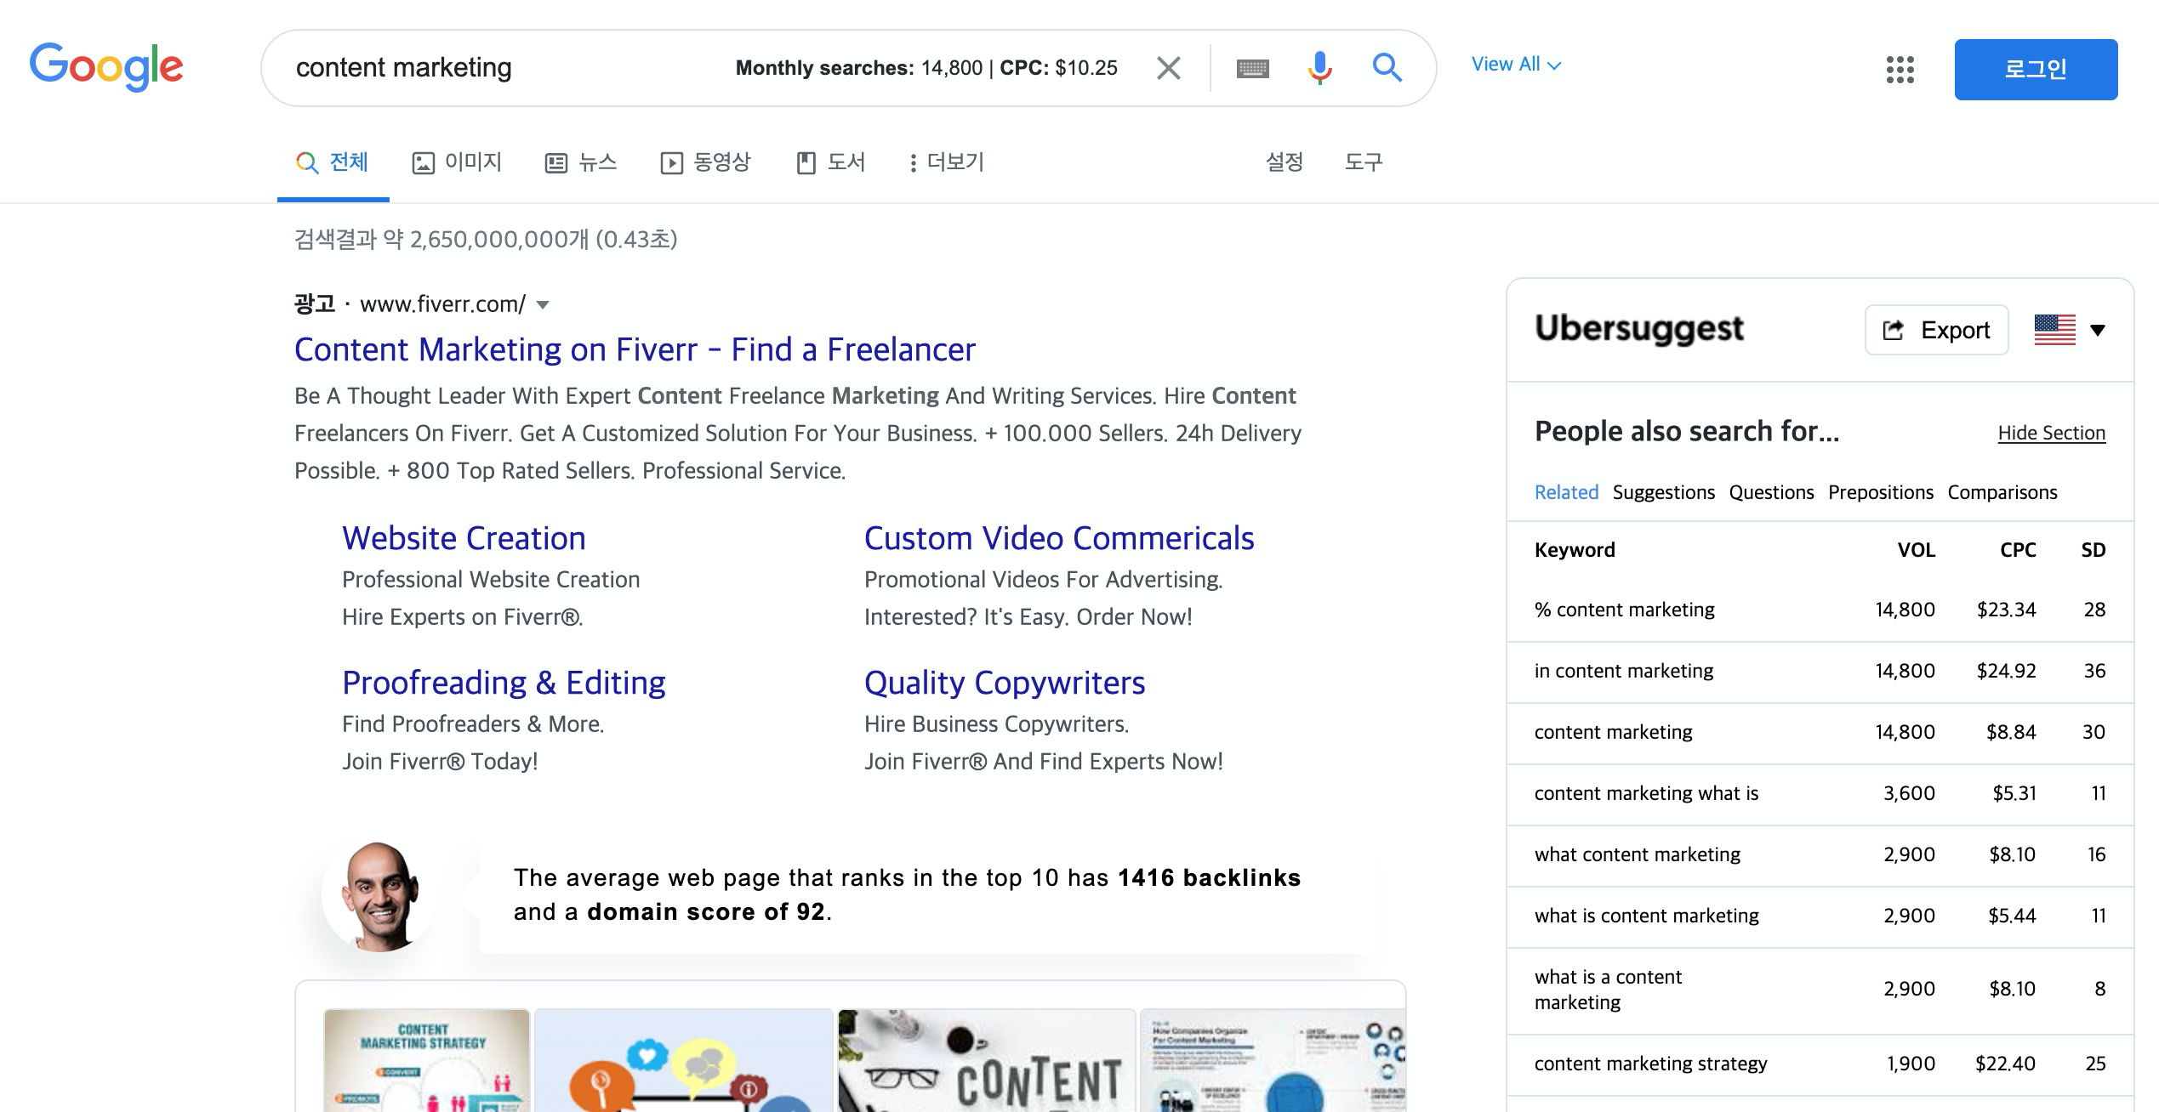Click the US flag country icon
The height and width of the screenshot is (1112, 2159).
(x=2054, y=330)
